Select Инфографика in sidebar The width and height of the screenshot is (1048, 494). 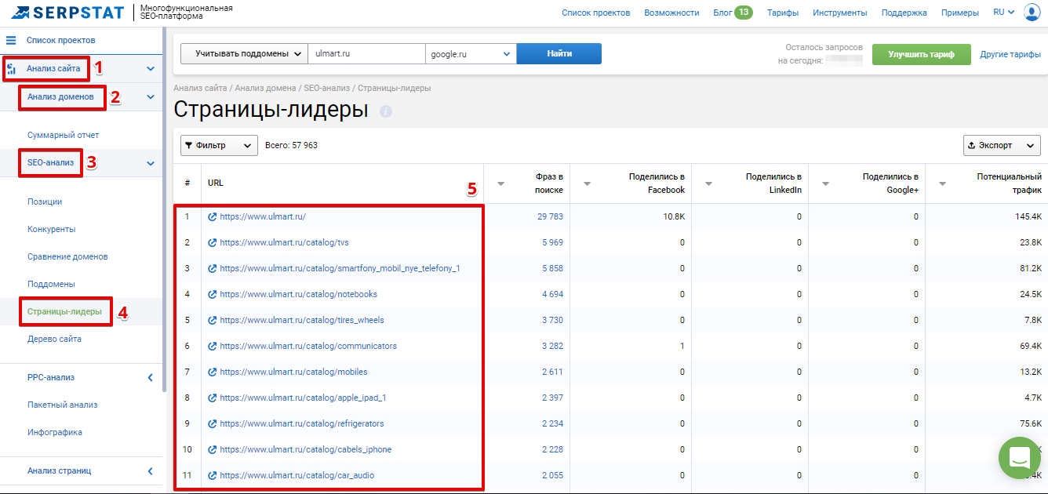pos(55,432)
